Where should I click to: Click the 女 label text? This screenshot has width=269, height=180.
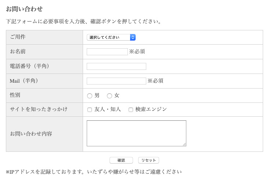117,95
